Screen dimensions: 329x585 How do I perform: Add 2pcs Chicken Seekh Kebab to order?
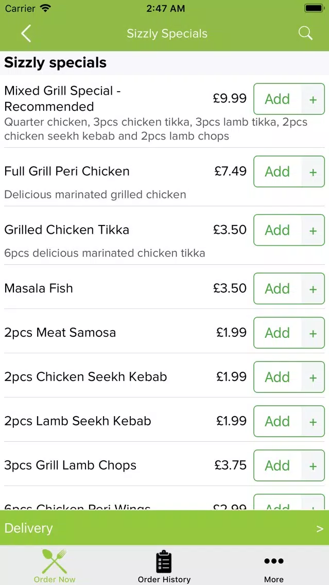tap(278, 377)
